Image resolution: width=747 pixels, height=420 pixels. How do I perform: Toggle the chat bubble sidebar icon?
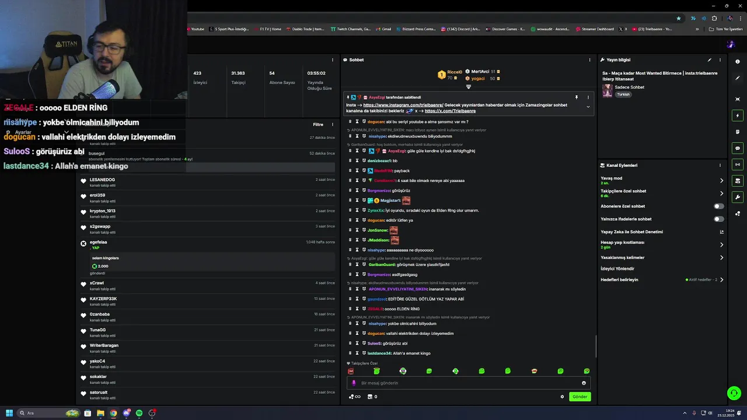[738, 148]
